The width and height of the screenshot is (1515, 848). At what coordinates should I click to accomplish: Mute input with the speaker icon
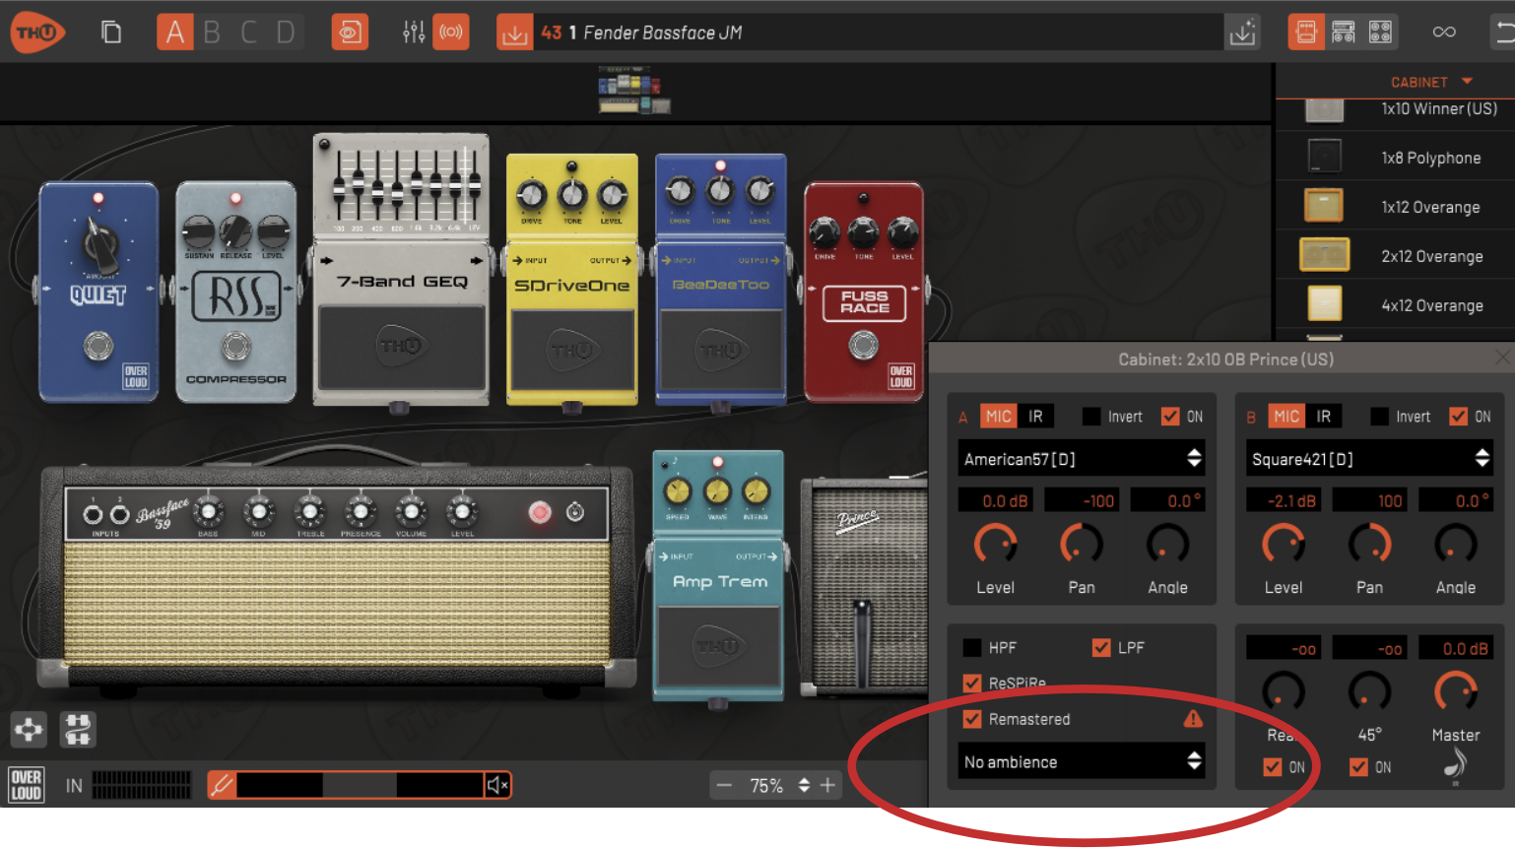click(497, 785)
